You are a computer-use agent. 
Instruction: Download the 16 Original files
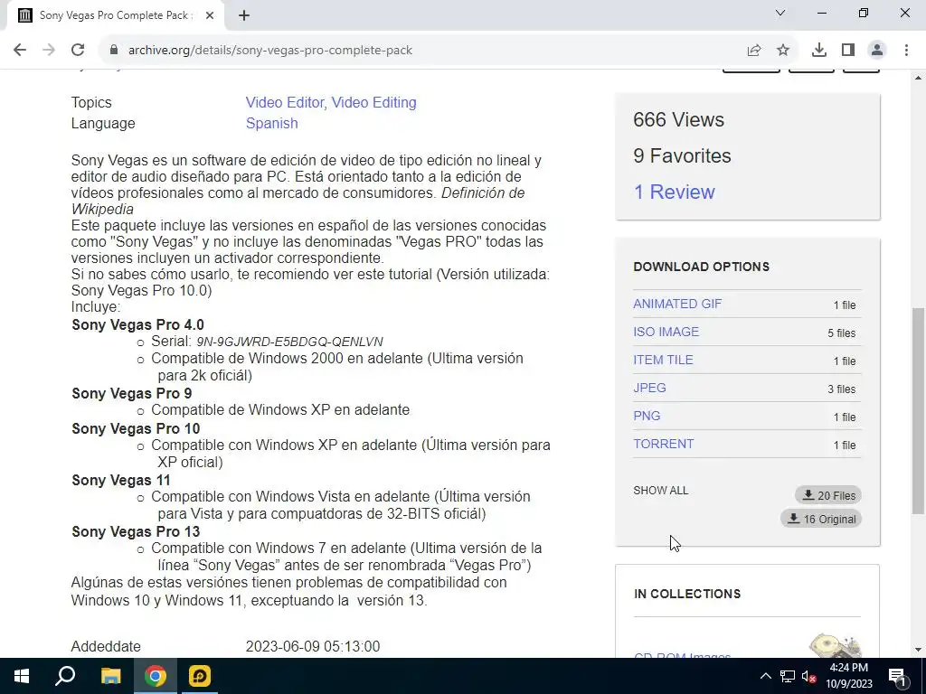point(821,520)
